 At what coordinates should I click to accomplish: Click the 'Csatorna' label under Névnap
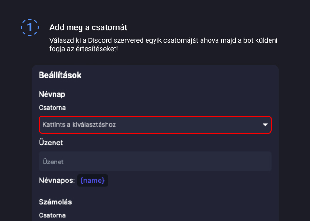click(x=52, y=108)
